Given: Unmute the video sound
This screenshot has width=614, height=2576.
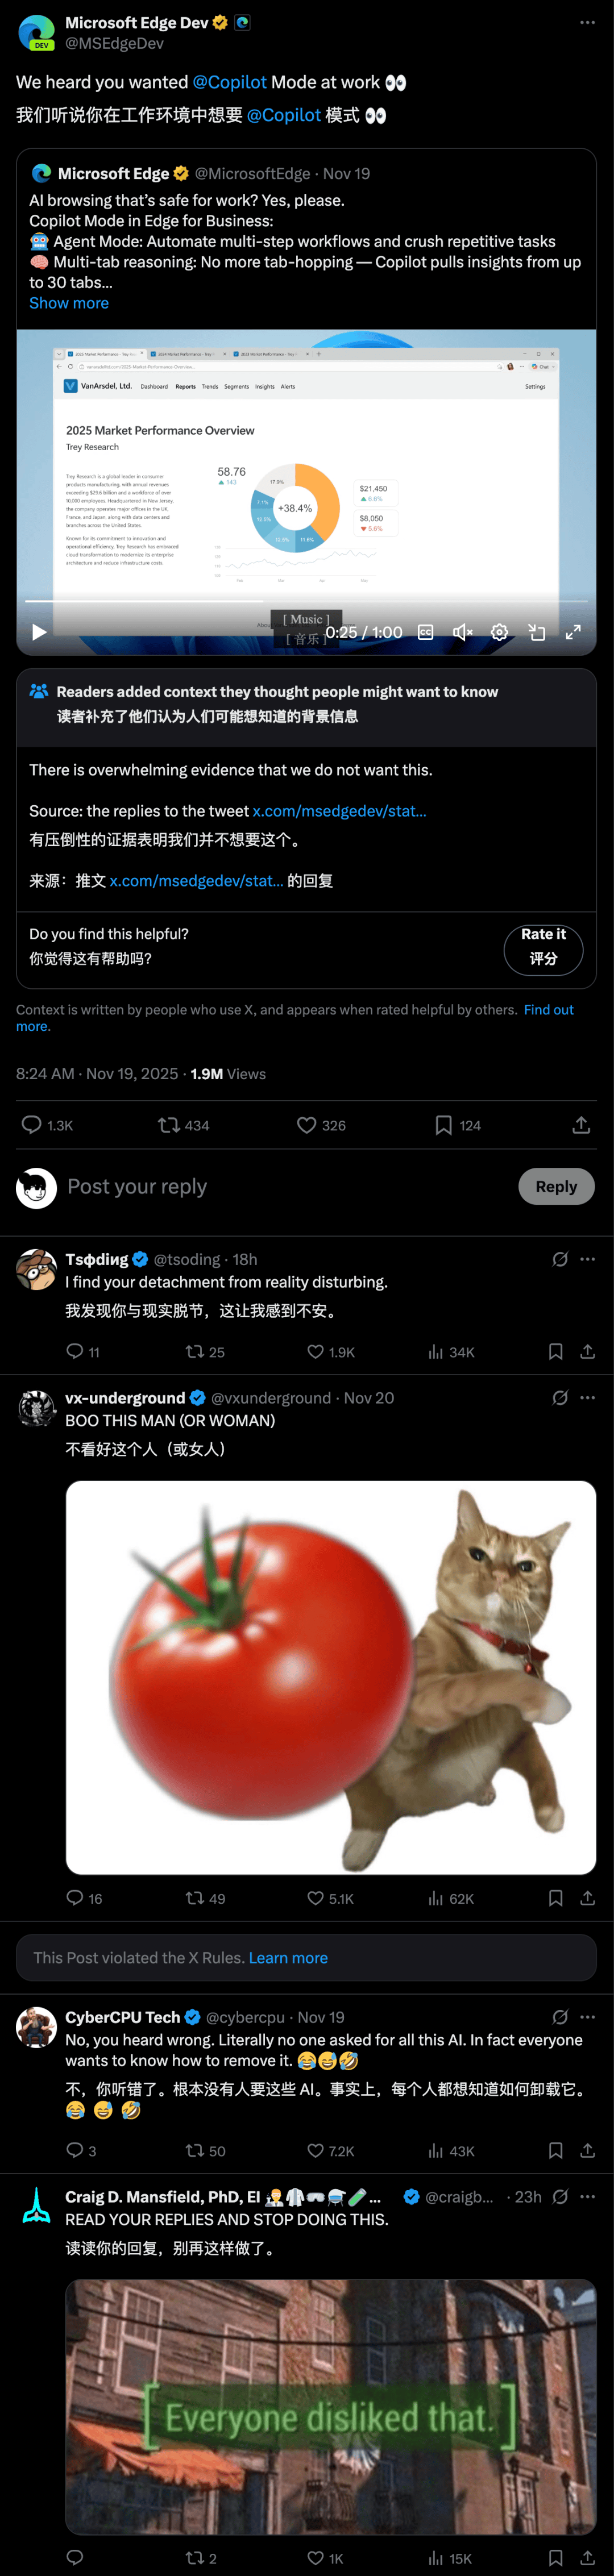Looking at the screenshot, I should click(462, 632).
